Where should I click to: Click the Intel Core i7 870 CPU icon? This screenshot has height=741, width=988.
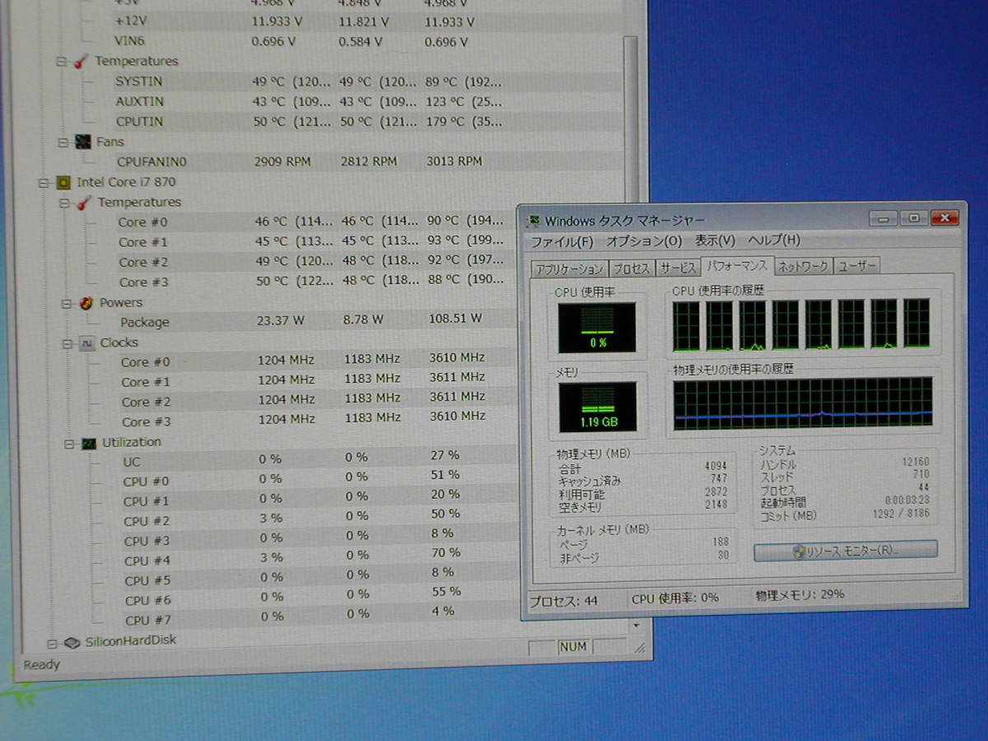63,183
